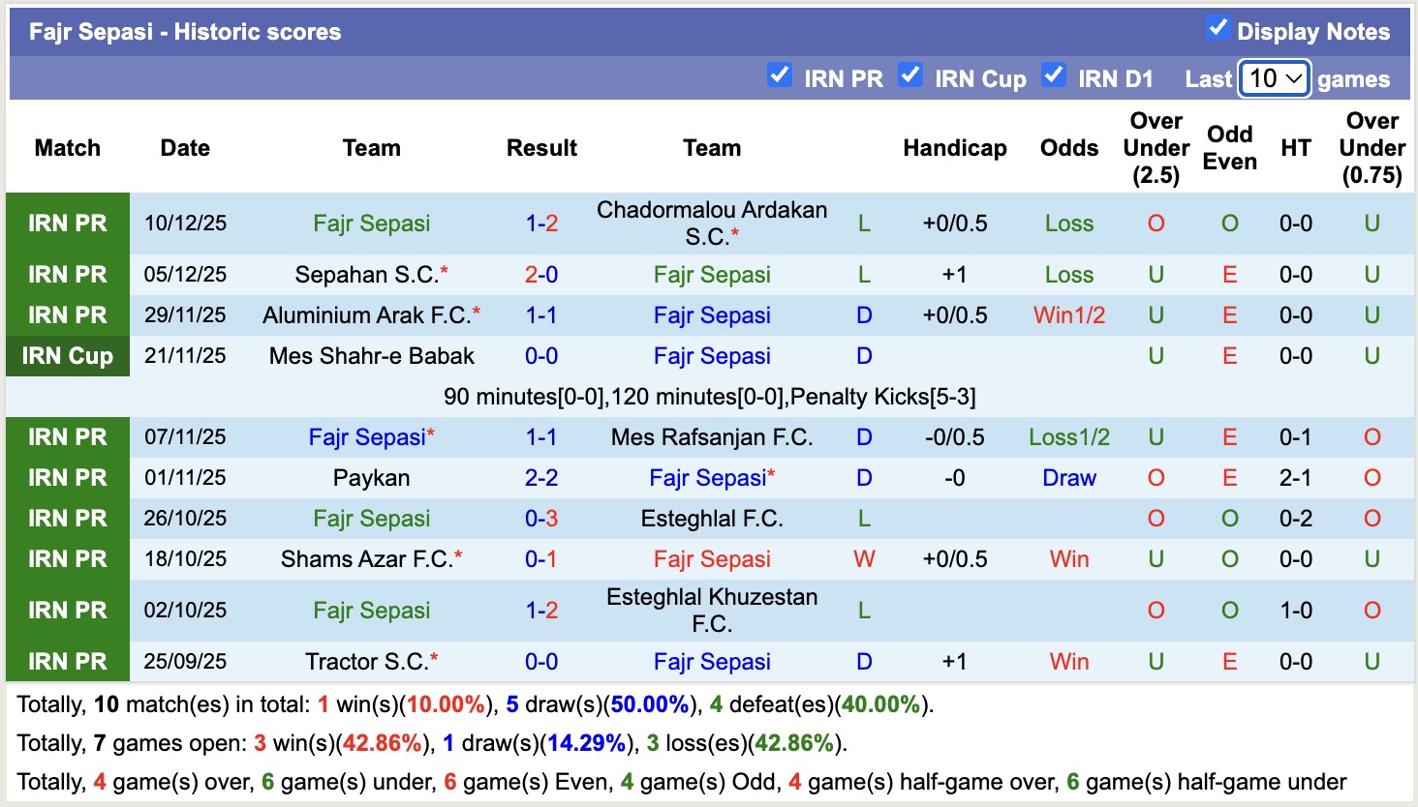Open Sepahan S.C. team page
1418x807 pixels.
pos(366,275)
